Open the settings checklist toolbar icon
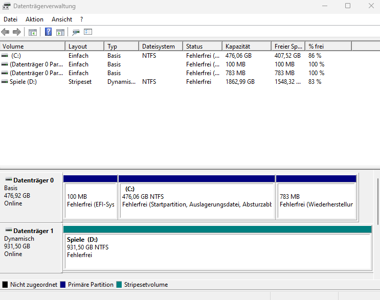The height and width of the screenshot is (300, 380). point(88,32)
